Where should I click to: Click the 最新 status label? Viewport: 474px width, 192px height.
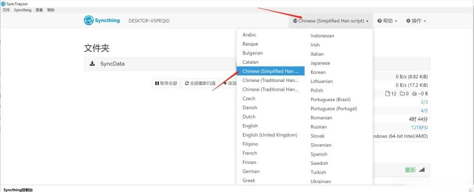tap(410, 170)
